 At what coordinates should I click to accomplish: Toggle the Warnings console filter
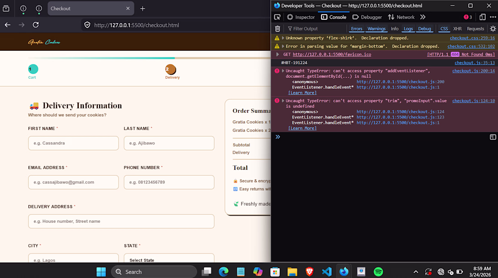[376, 29]
